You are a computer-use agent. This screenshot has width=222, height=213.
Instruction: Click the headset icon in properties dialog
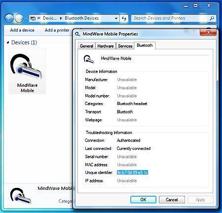89,59
